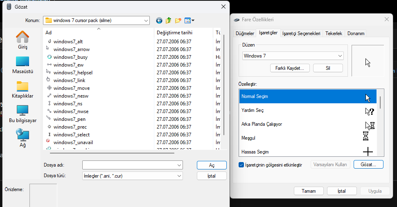397x207 pixels.
Task: Click the Dosya adı filename input field
Action: pyautogui.click(x=133, y=165)
